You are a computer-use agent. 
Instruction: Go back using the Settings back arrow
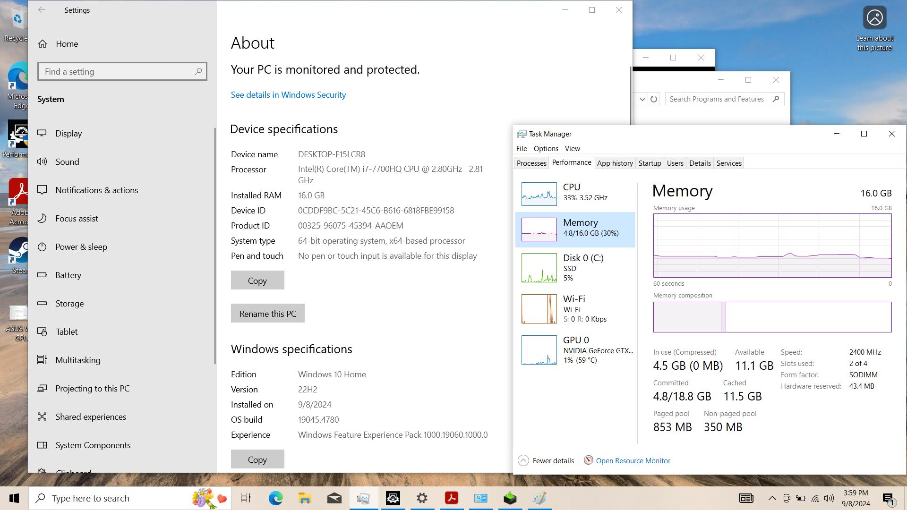[x=42, y=10]
